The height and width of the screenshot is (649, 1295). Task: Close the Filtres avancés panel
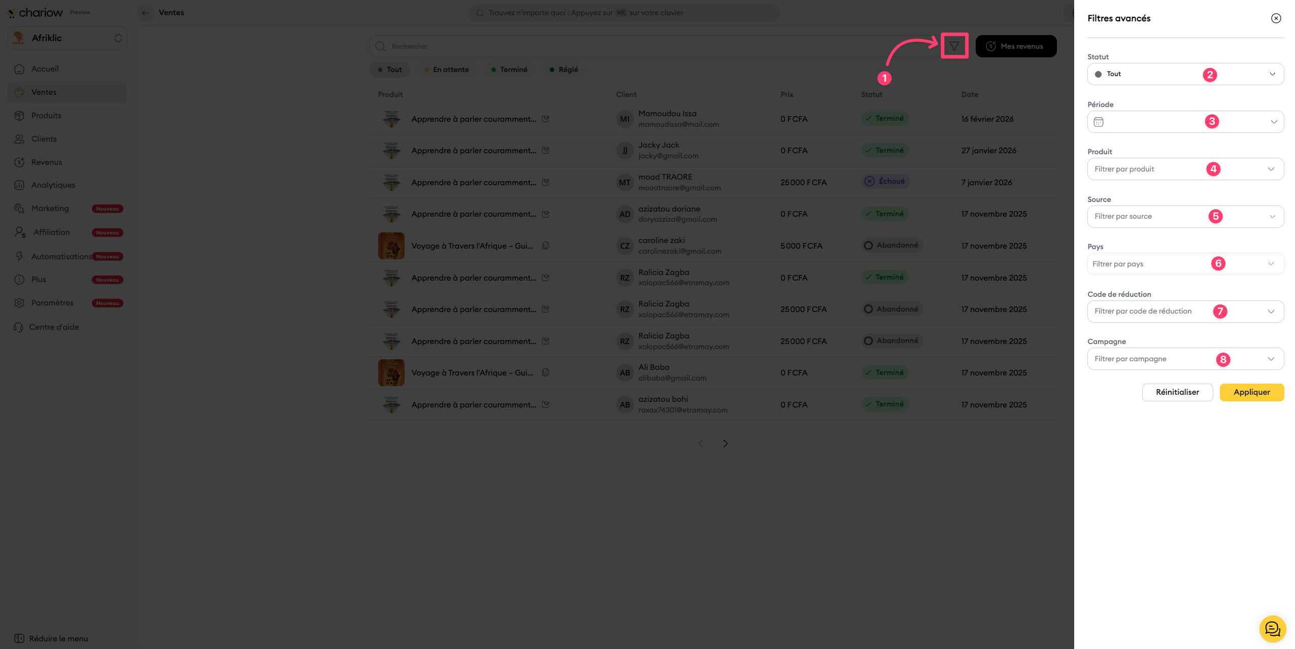coord(1276,18)
